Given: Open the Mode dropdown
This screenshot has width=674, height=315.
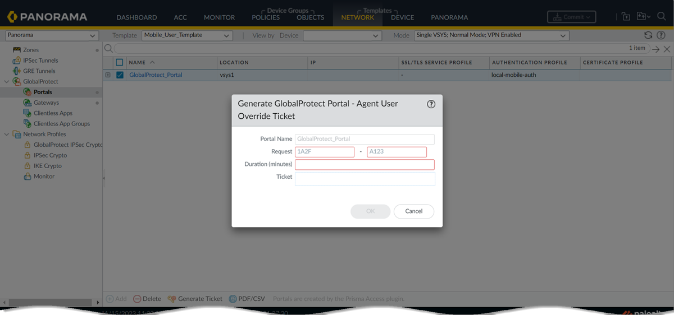Looking at the screenshot, I should pos(491,35).
